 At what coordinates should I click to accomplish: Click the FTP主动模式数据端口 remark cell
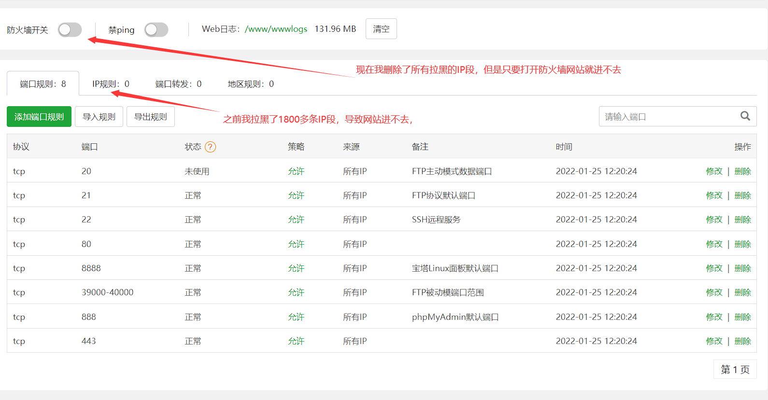click(452, 171)
